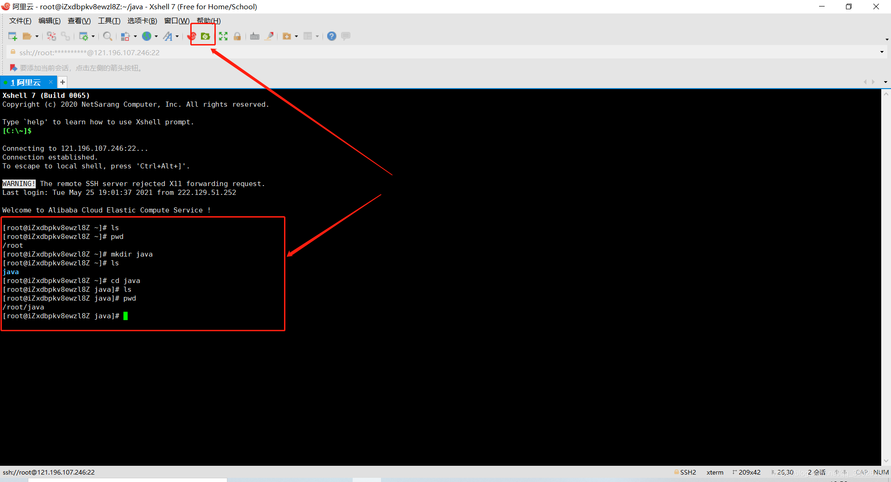Click the [C:\~]$ local prompt line
Image resolution: width=891 pixels, height=482 pixels.
pyautogui.click(x=17, y=131)
